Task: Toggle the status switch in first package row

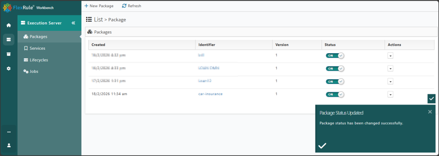Action: 335,55
